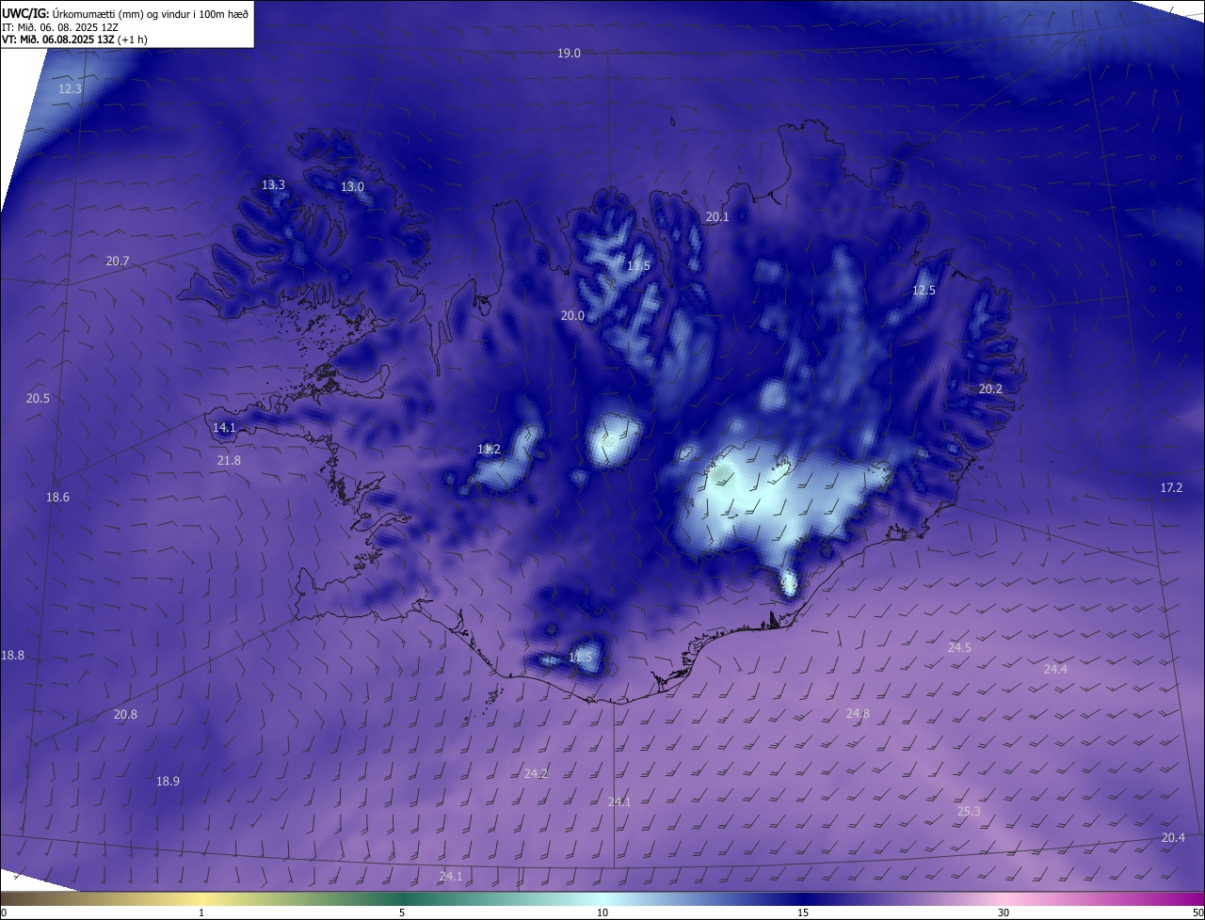Click the 11.2 value label
Viewport: 1205px width, 920px height.
(x=489, y=450)
